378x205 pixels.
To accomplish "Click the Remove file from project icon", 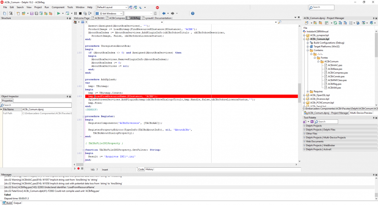I will (x=51, y=13).
